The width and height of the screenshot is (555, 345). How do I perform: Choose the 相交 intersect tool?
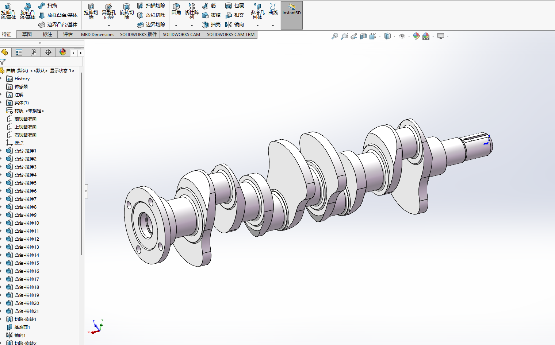(234, 15)
